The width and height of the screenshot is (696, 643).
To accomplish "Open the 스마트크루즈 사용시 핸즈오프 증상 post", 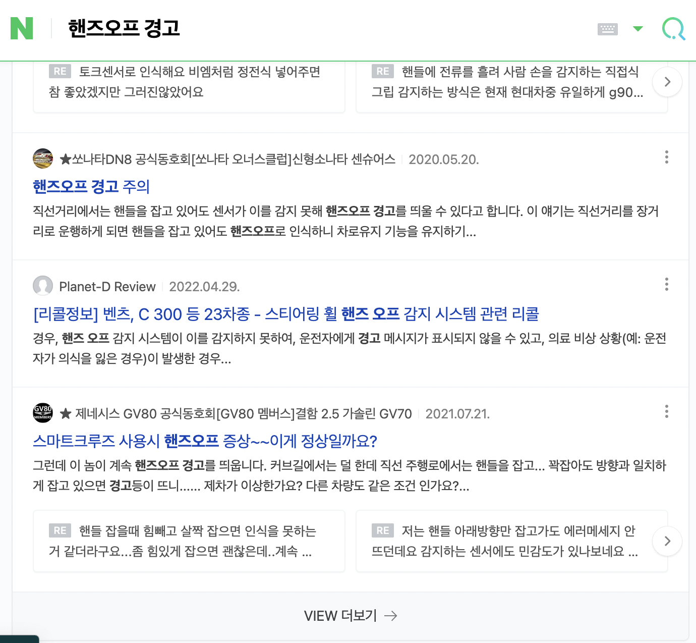I will tap(205, 441).
